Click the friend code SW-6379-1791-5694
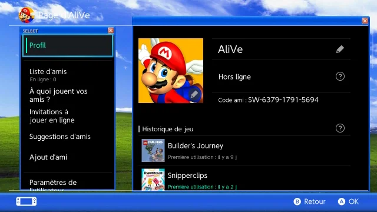 [x=283, y=100]
